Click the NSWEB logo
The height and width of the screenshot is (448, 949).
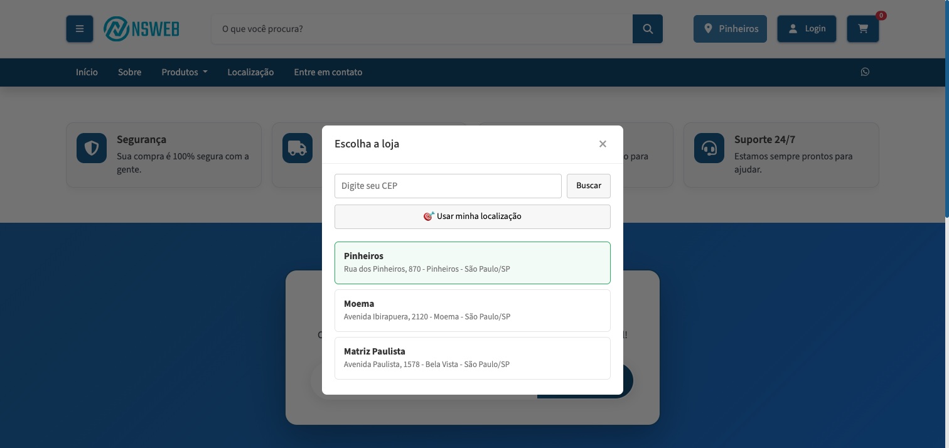coord(142,29)
